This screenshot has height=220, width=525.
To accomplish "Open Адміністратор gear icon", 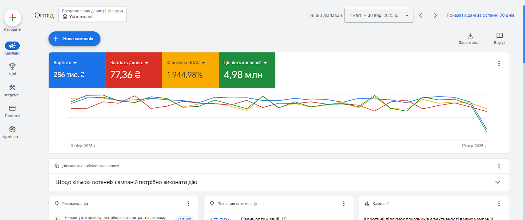I will (12, 129).
